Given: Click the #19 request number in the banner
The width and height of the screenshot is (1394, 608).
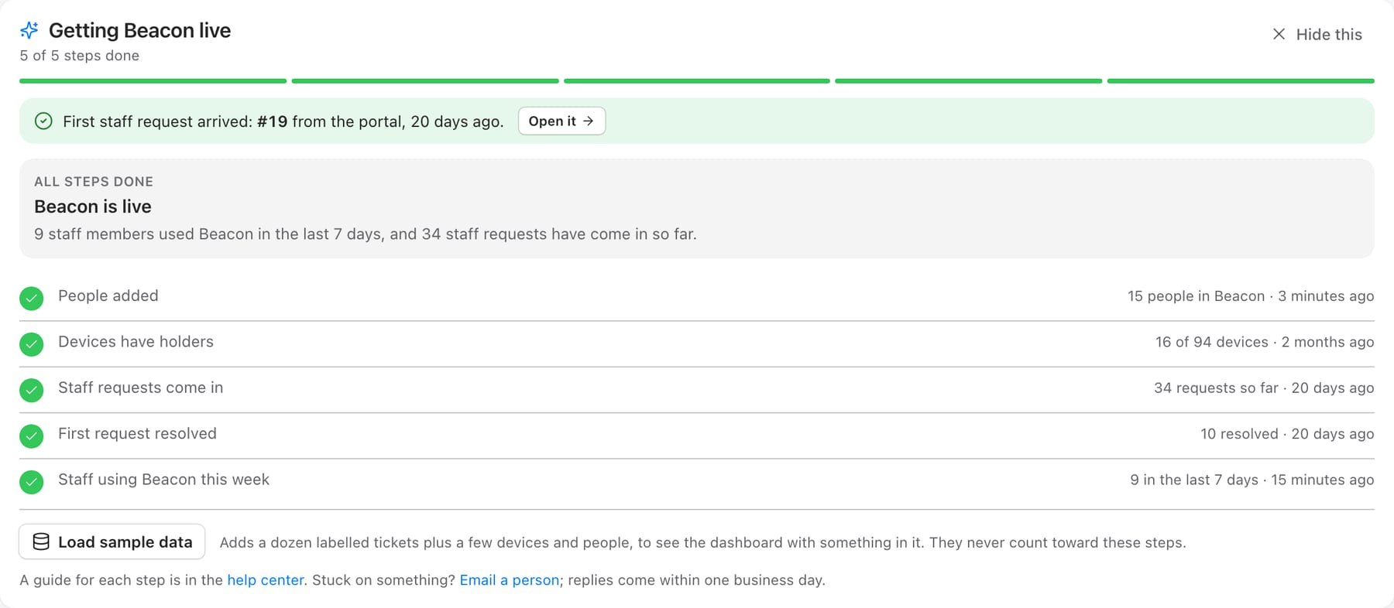Looking at the screenshot, I should coord(273,121).
